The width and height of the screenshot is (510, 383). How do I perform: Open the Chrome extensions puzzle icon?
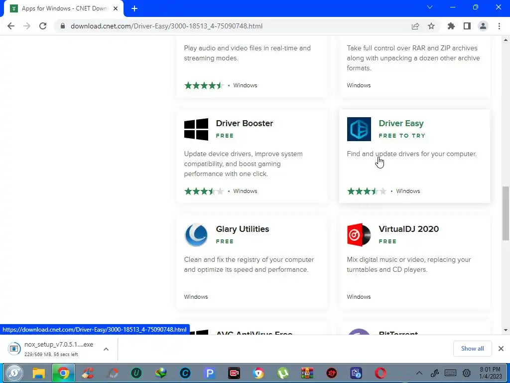(x=451, y=26)
